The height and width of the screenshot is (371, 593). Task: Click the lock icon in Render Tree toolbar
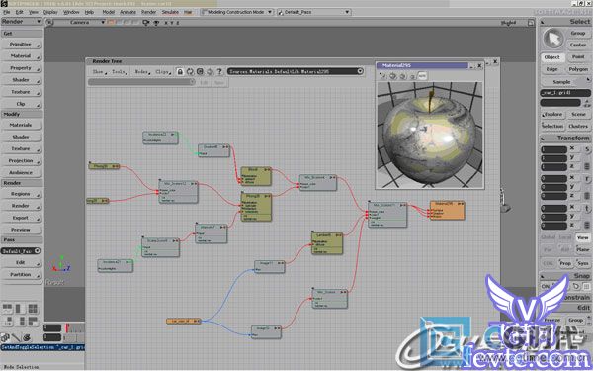pyautogui.click(x=180, y=71)
